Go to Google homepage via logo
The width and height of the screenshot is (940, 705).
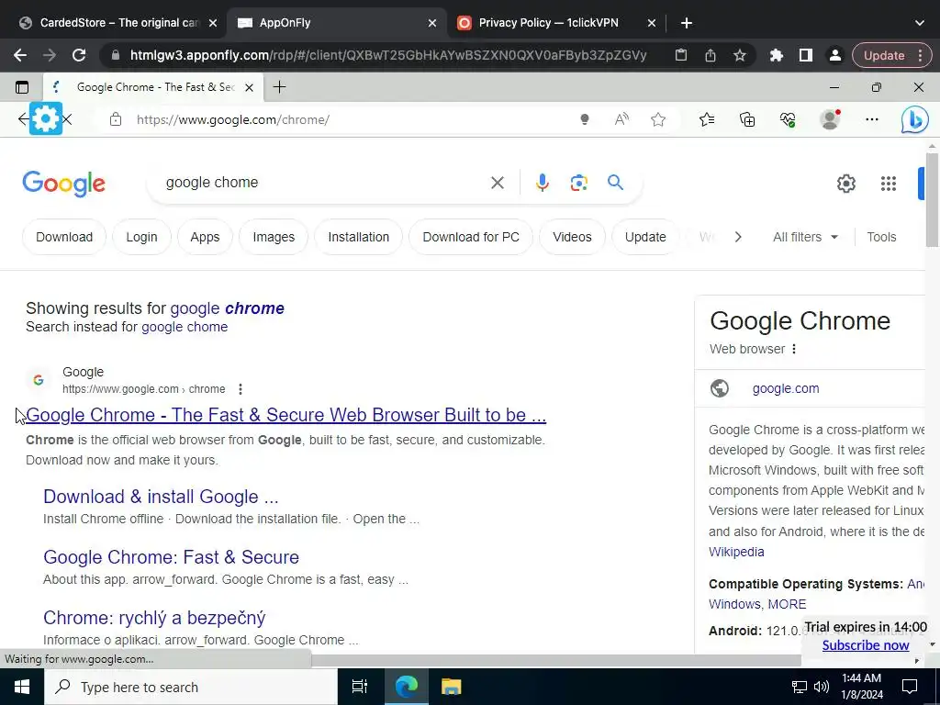pos(63,184)
